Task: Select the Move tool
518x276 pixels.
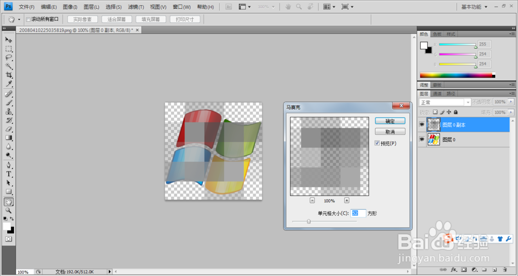Action: pos(9,40)
